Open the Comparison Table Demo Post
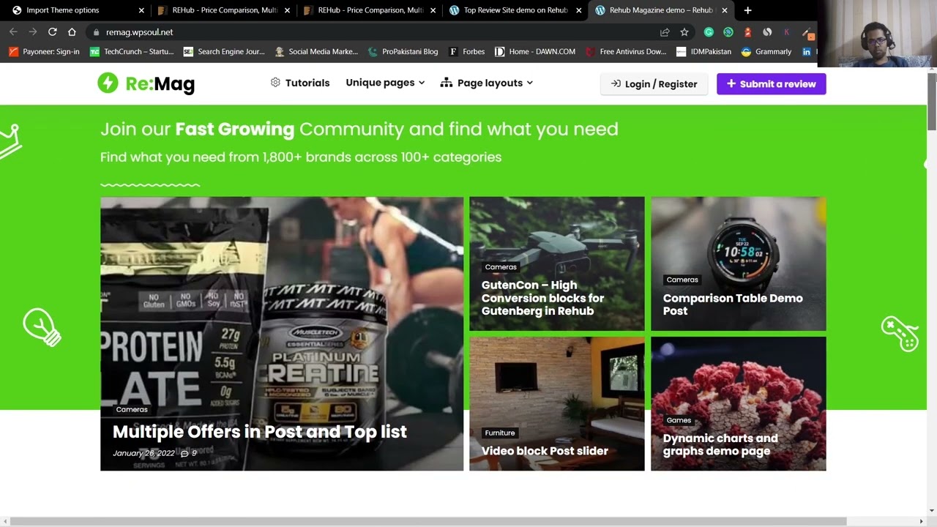Viewport: 937px width, 527px height. click(x=733, y=304)
